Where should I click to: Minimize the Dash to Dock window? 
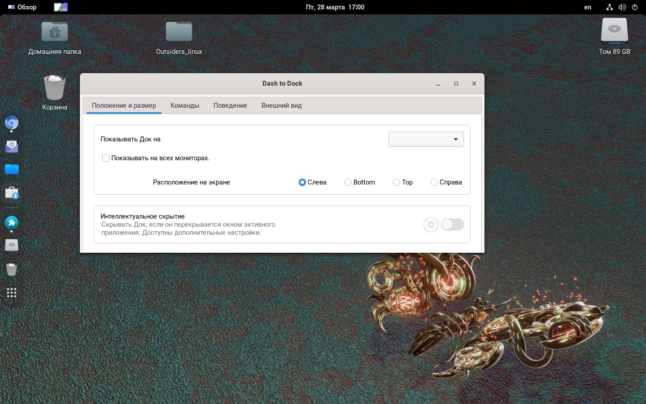438,83
